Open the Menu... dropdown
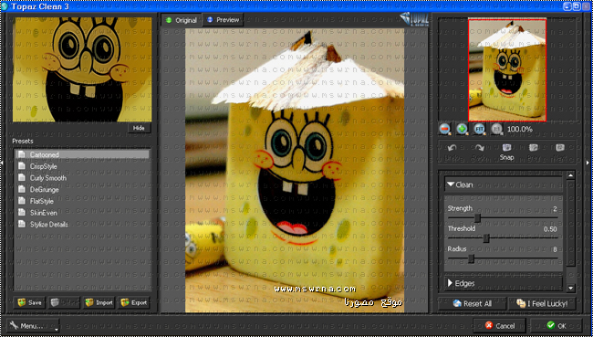The height and width of the screenshot is (337, 593). click(x=33, y=326)
